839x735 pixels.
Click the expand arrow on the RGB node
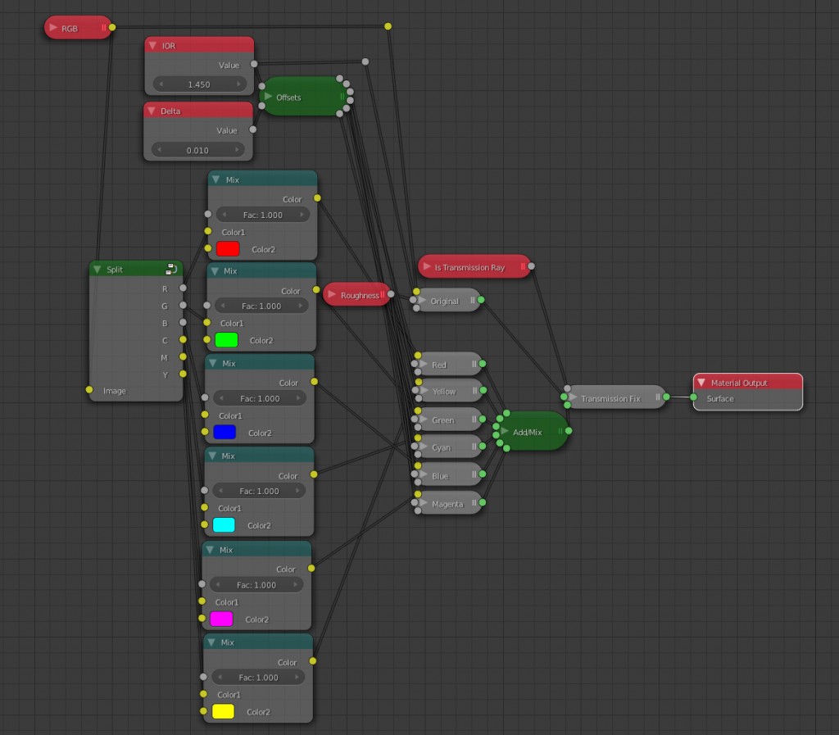54,27
